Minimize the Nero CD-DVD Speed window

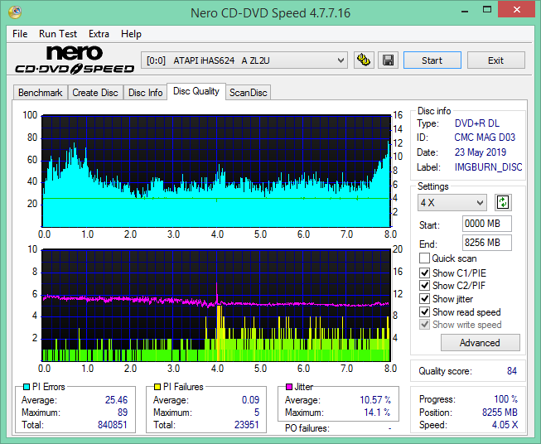coord(465,10)
